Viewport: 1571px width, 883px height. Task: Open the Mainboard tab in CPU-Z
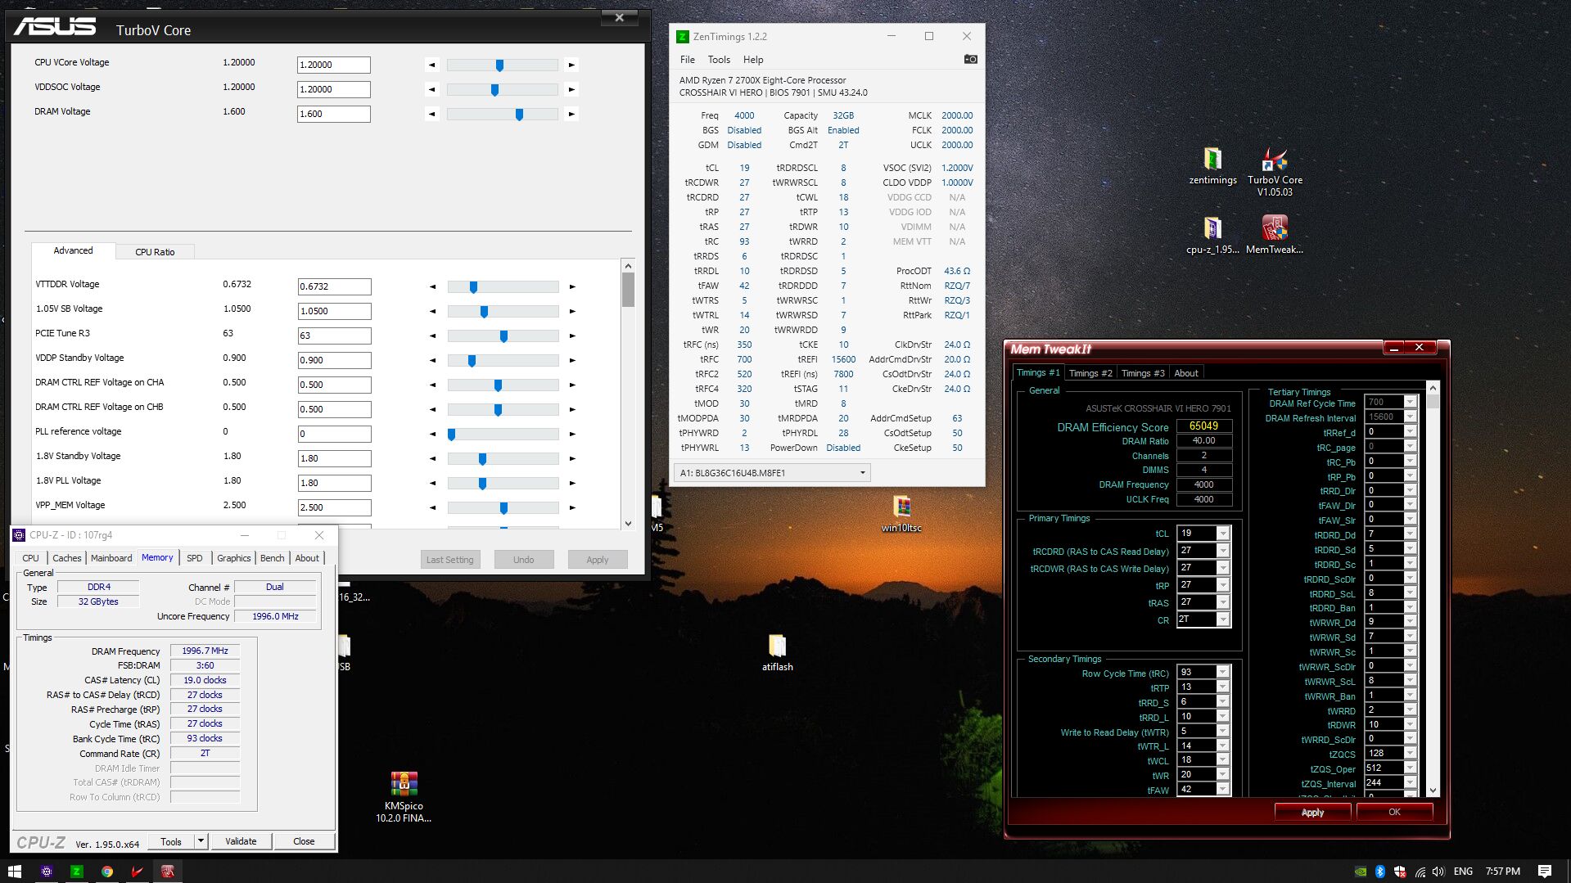111,558
